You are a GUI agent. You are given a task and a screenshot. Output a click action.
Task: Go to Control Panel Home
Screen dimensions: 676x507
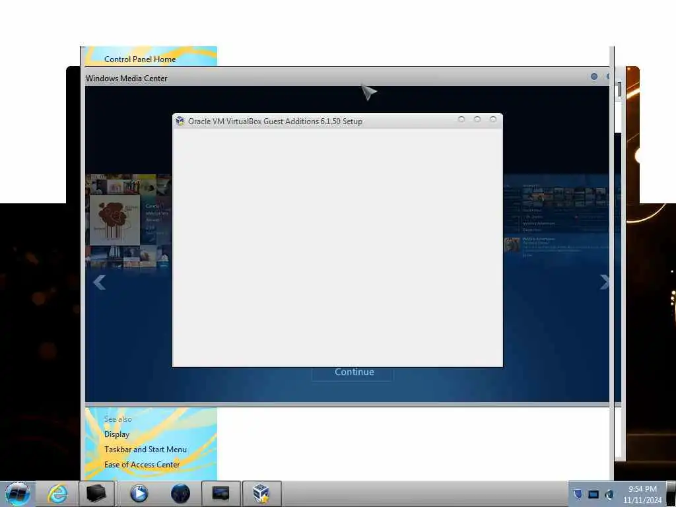140,59
